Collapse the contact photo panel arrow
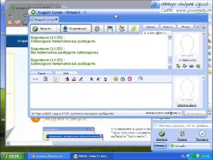The width and height of the screenshot is (213, 160). [203, 33]
